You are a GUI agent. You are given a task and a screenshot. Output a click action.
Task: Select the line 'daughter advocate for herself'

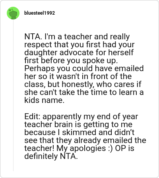point(79,52)
